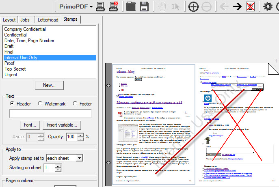279x187 pixels.
Task: Save using the floppy disk icon
Action: click(x=144, y=6)
